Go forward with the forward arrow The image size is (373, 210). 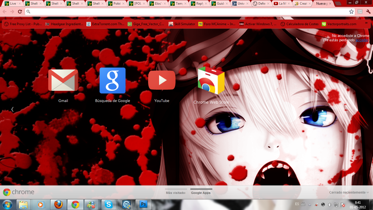(12, 11)
